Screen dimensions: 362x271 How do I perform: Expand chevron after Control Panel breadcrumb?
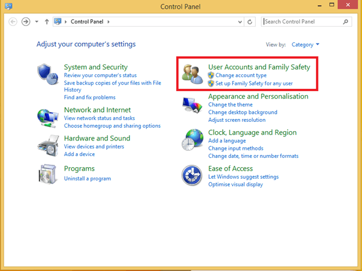click(x=108, y=21)
